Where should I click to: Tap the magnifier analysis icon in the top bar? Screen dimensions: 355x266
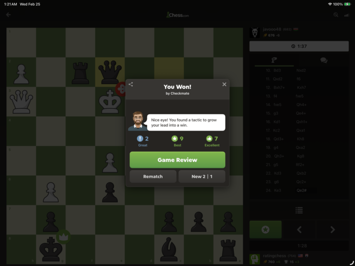(x=336, y=15)
